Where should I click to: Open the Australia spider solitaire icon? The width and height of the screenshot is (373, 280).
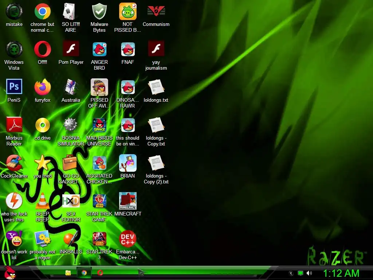(71, 87)
